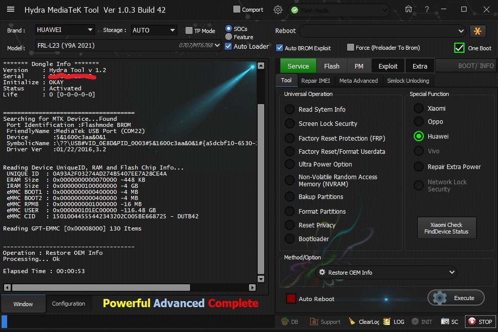Open settings gear icon in title bar
Image resolution: width=498 pixels, height=332 pixels.
click(278, 10)
